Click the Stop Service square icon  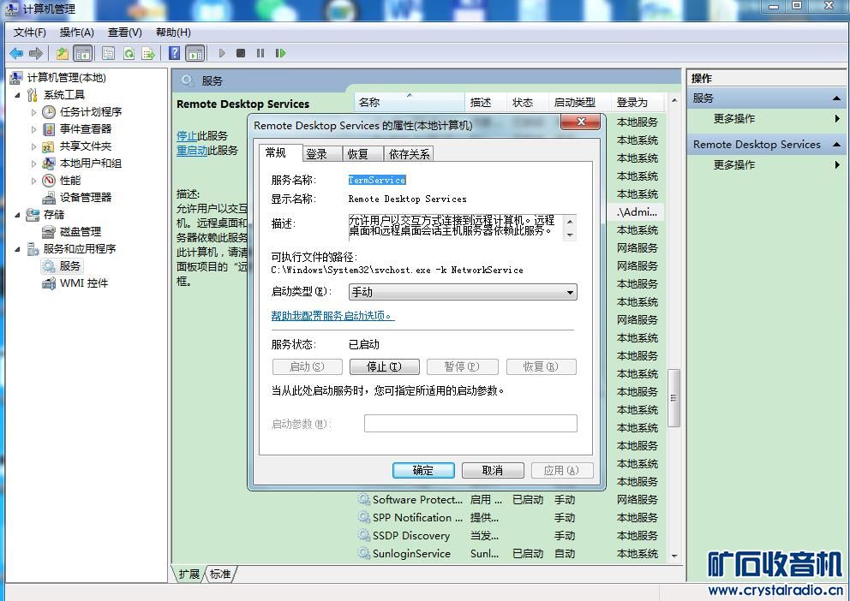(x=241, y=53)
